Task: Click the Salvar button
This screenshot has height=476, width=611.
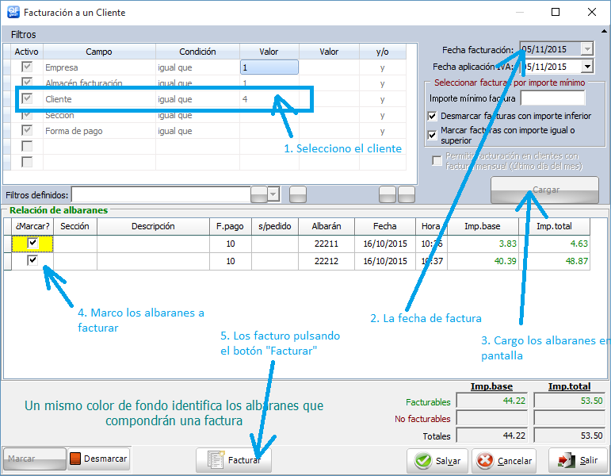Action: 438,461
